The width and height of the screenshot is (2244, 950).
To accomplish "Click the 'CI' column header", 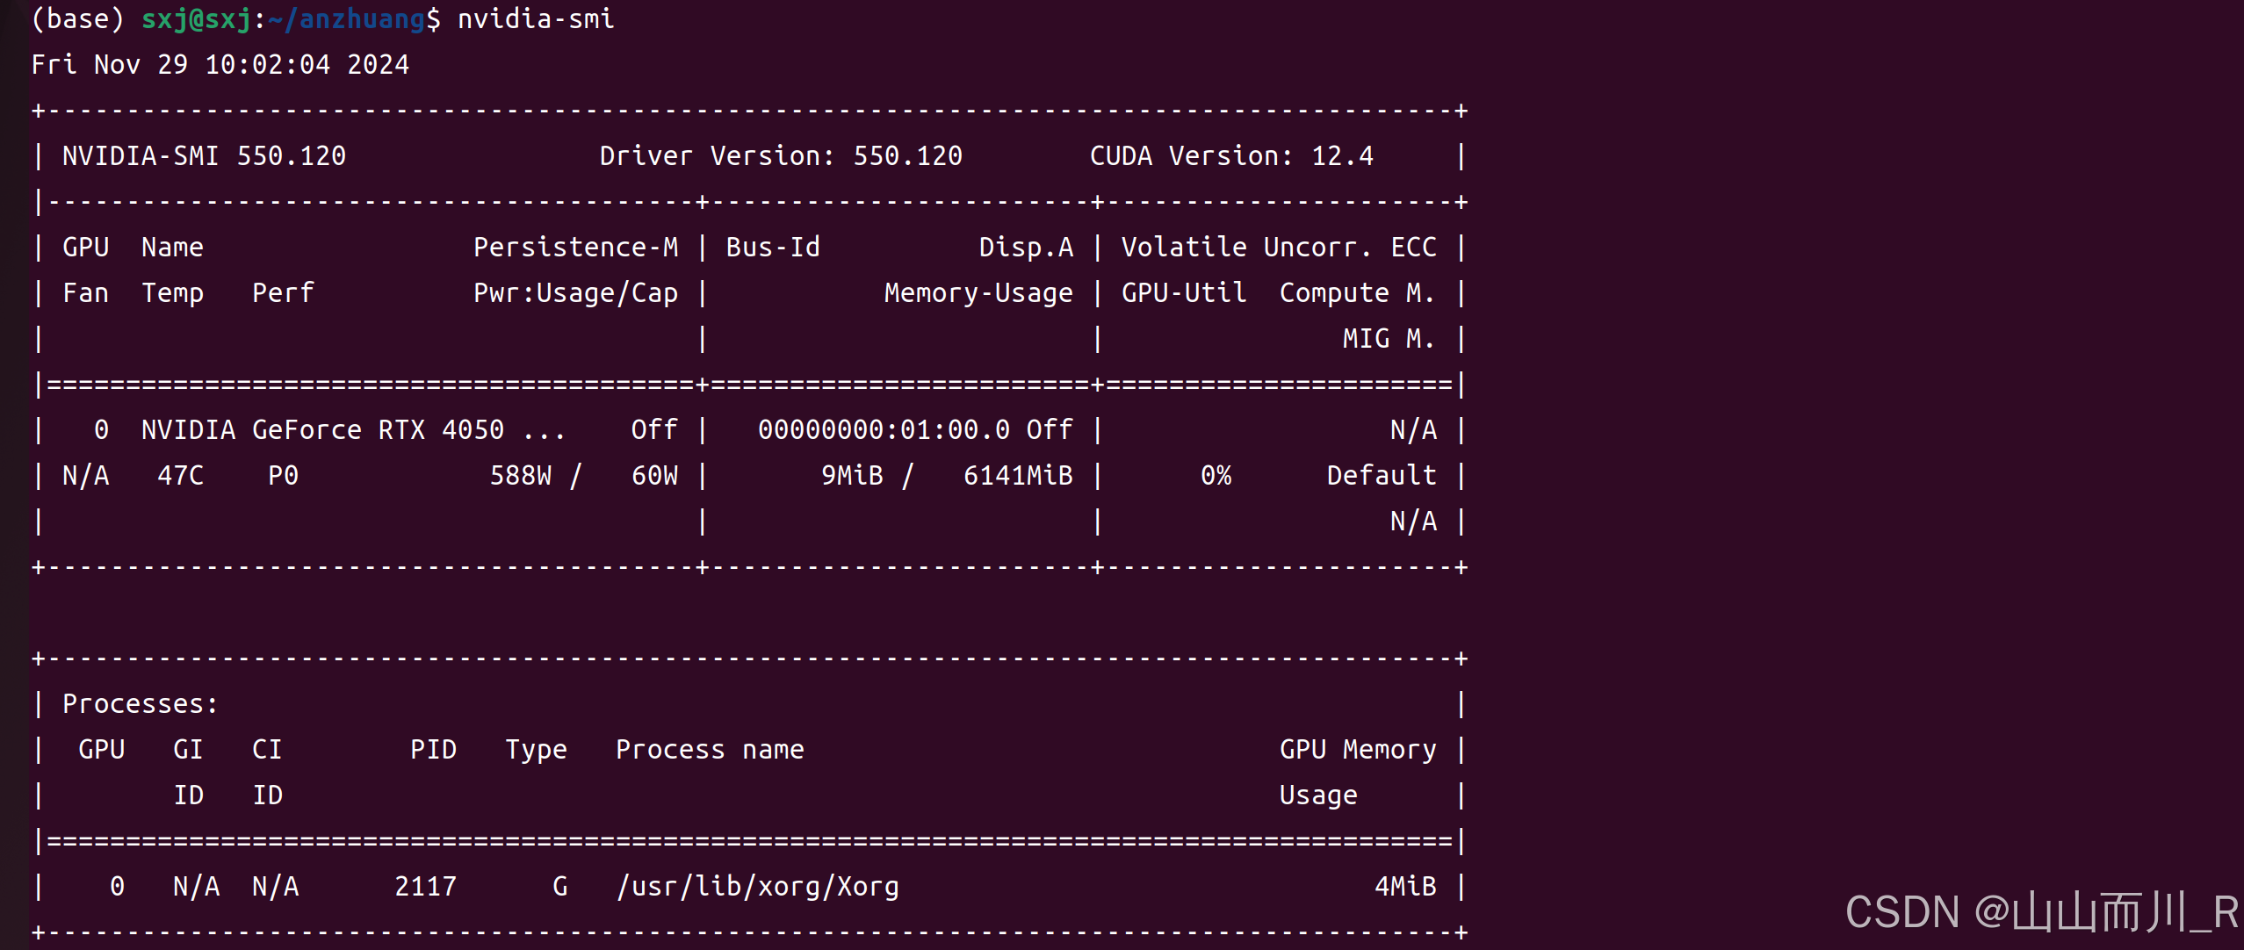I will [x=267, y=749].
